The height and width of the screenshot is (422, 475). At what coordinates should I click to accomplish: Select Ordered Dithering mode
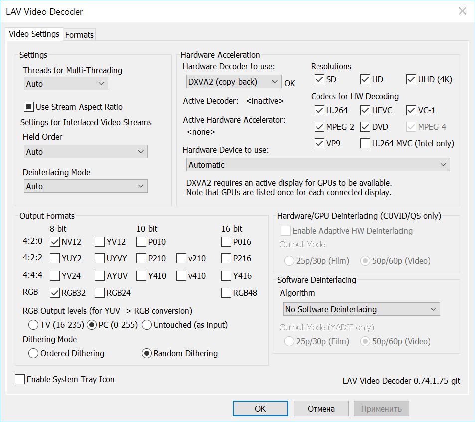tap(33, 353)
